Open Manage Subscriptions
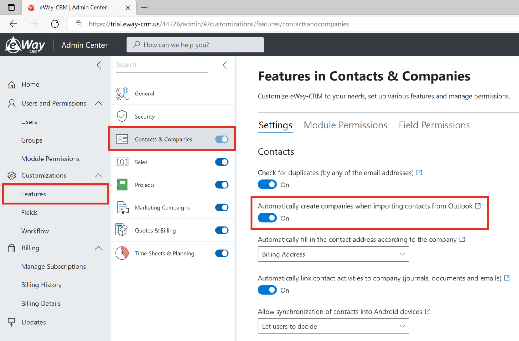The width and height of the screenshot is (519, 341). point(54,267)
